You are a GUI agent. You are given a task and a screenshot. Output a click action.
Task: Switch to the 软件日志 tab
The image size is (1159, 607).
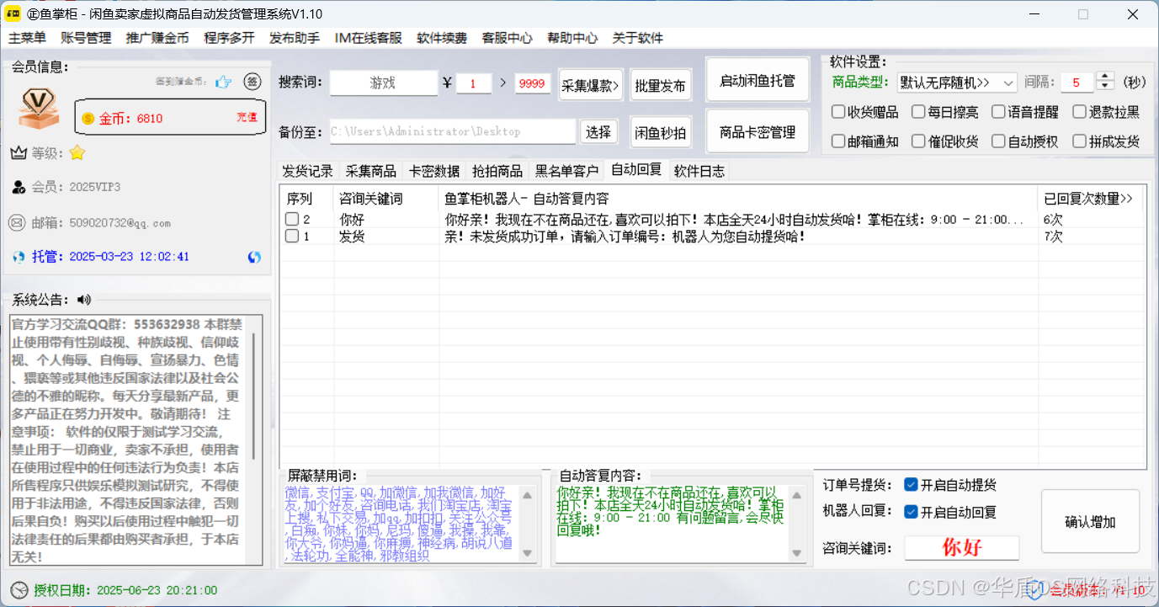tap(699, 171)
